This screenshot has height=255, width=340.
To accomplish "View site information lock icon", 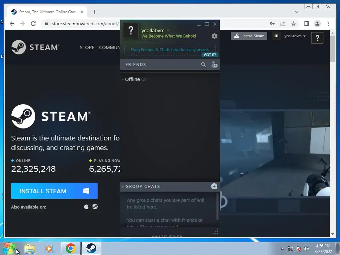I will click(x=46, y=24).
